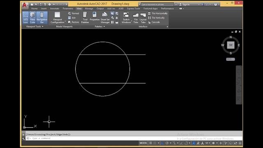The height and width of the screenshot is (148, 263).
Task: Toggle the Layout Tabs display
Action: pos(143,18)
